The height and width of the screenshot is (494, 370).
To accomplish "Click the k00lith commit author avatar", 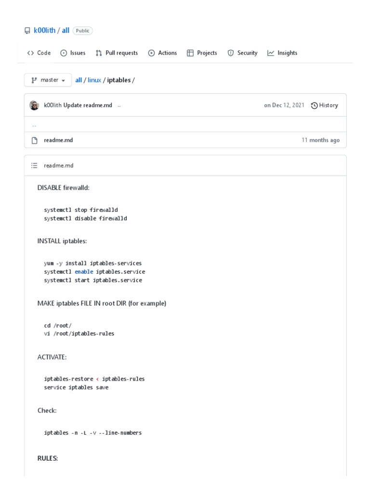I will [x=34, y=106].
